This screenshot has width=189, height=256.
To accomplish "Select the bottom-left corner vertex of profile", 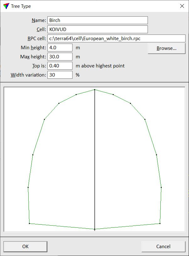I will (29, 223).
